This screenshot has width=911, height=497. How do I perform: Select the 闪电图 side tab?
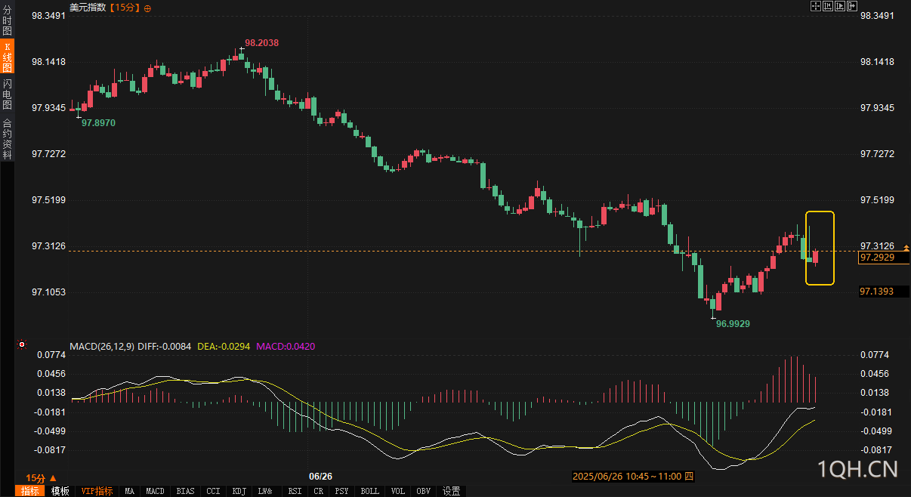7,94
